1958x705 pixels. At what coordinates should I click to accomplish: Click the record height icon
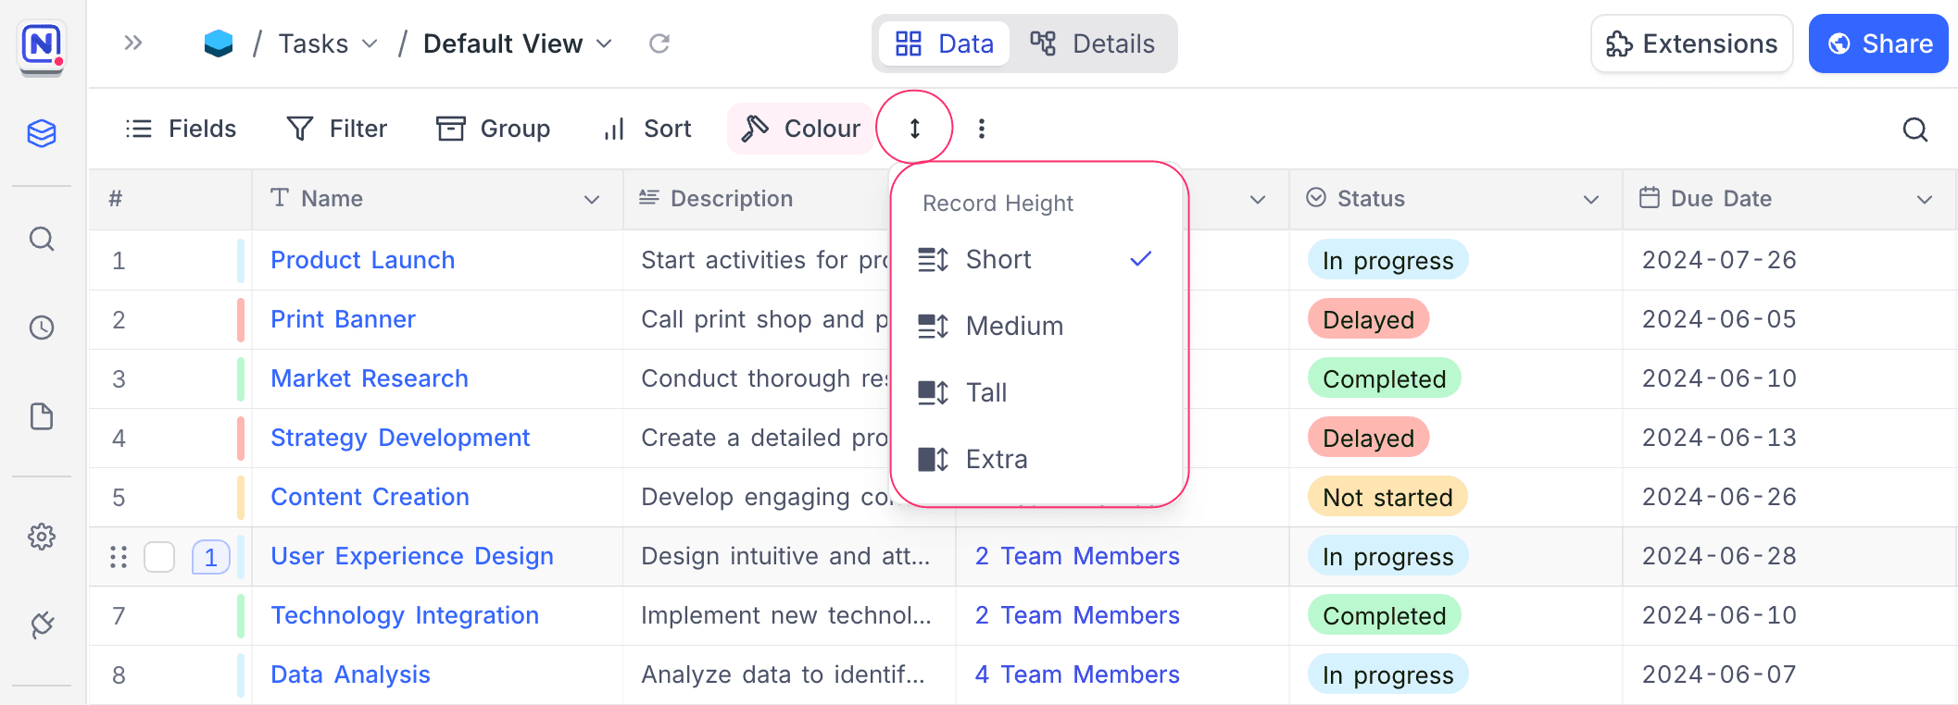coord(914,129)
